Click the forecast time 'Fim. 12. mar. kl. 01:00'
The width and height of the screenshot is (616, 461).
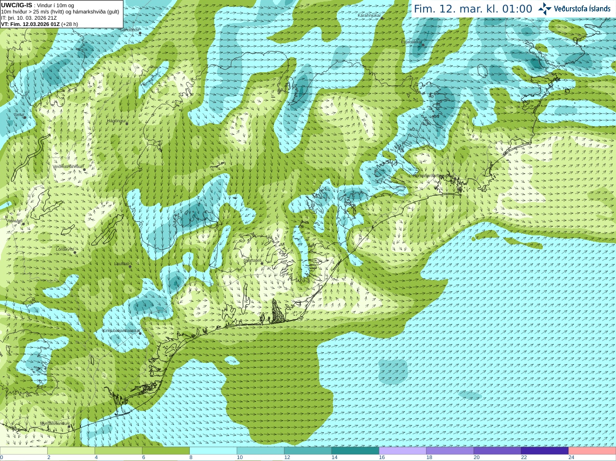tap(473, 9)
